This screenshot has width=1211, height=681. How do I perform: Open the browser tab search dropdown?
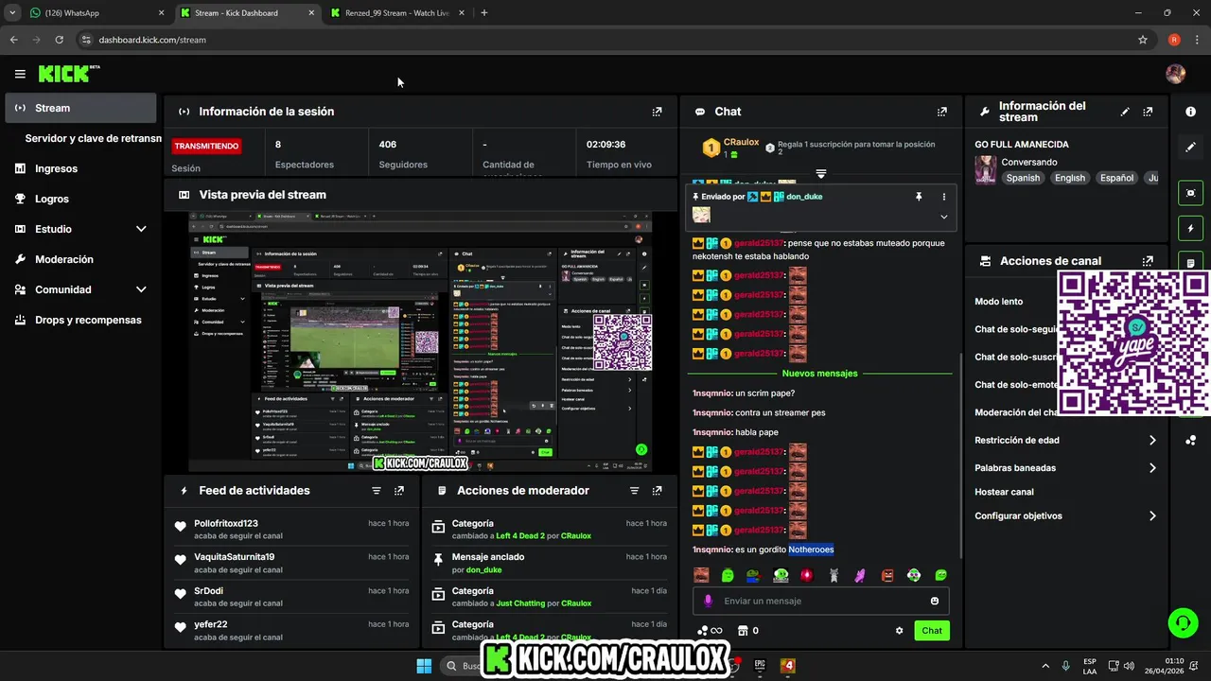point(11,13)
